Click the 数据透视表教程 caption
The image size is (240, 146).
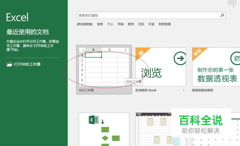pos(203,90)
